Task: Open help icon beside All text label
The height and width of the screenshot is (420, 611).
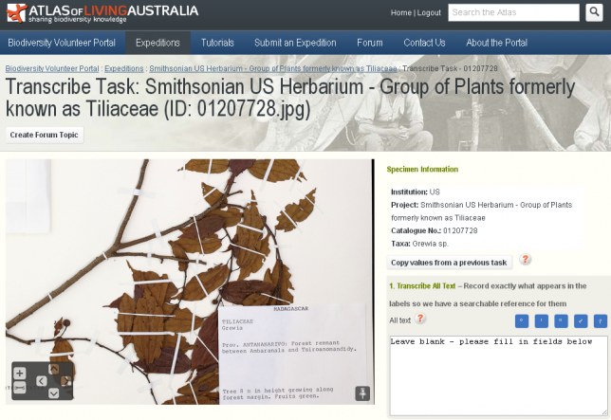Action: pyautogui.click(x=420, y=320)
